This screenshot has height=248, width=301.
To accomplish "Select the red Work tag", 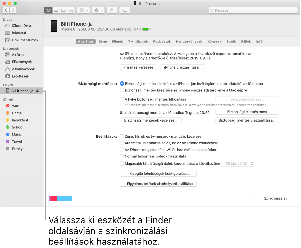I will 22,106.
